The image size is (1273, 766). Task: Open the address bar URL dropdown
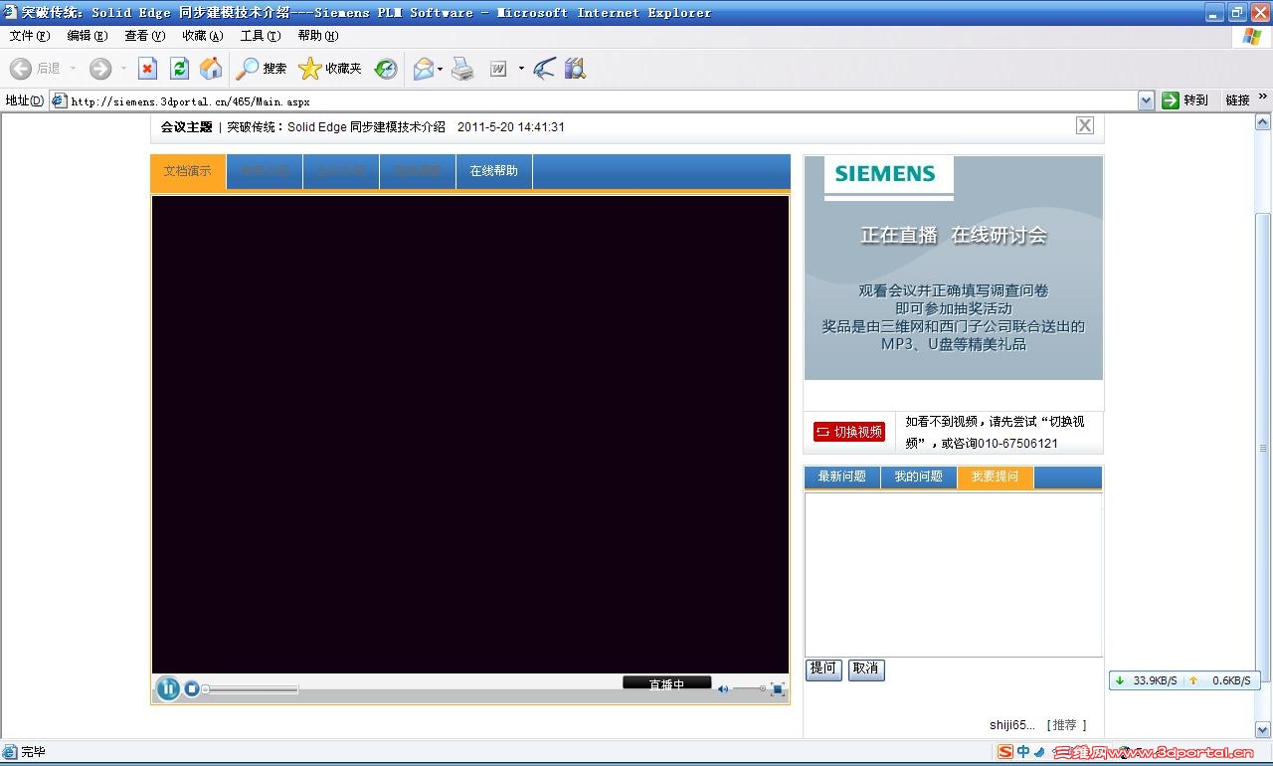1146,100
